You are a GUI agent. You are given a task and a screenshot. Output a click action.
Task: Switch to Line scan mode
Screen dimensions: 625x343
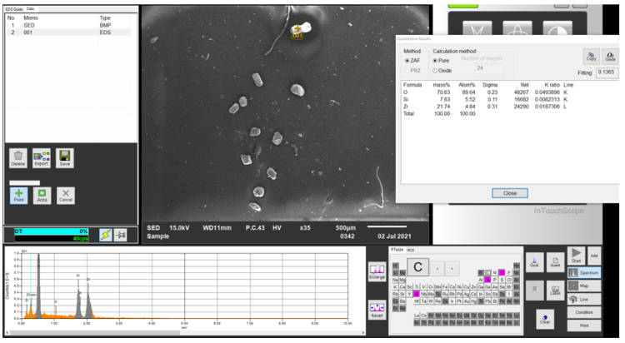[584, 299]
